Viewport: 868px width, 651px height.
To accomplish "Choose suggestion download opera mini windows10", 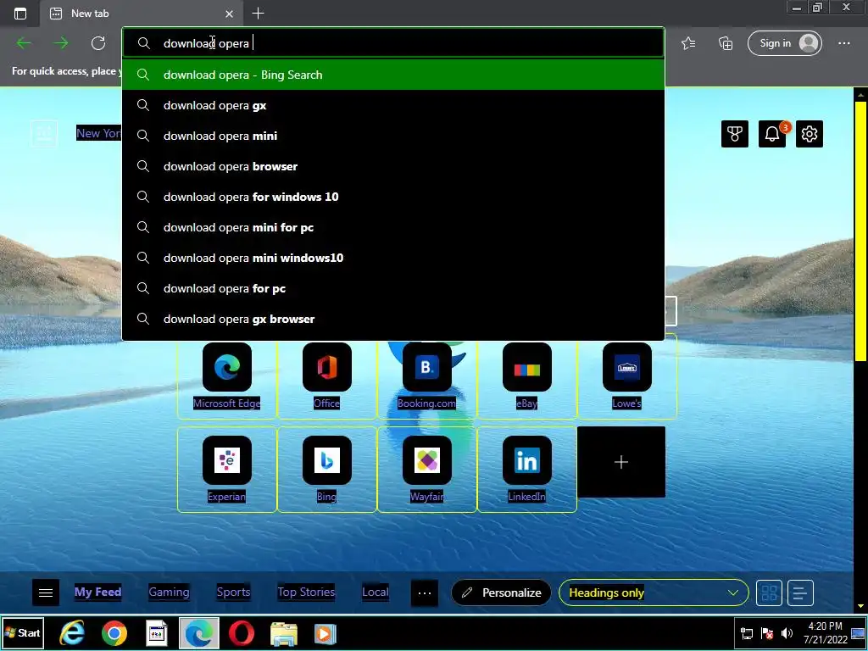I will coord(393,258).
